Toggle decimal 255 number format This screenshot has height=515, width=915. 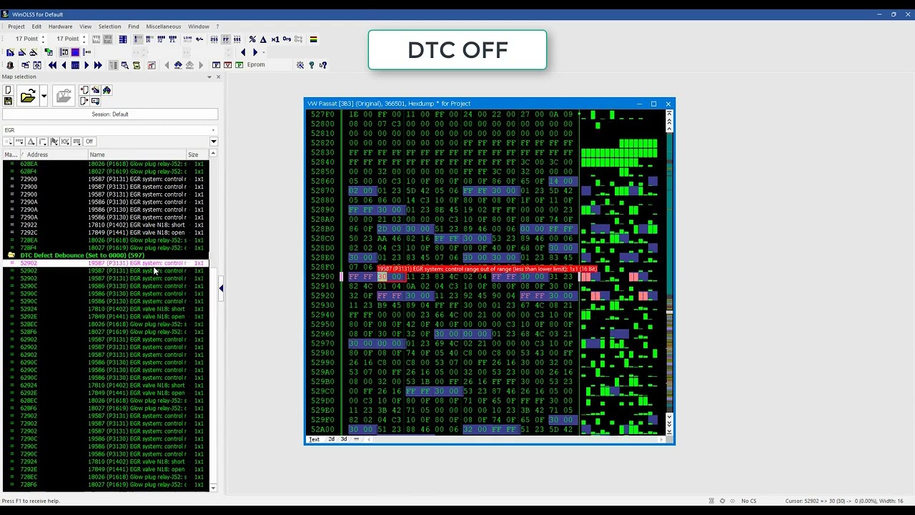tap(214, 39)
